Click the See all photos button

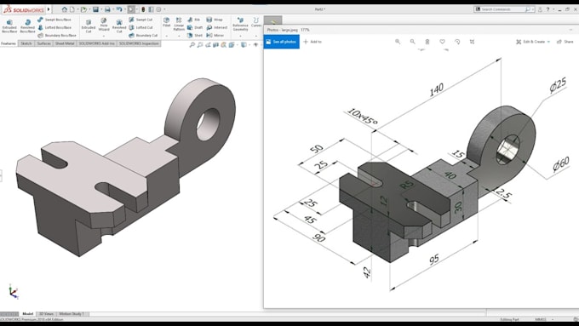281,42
